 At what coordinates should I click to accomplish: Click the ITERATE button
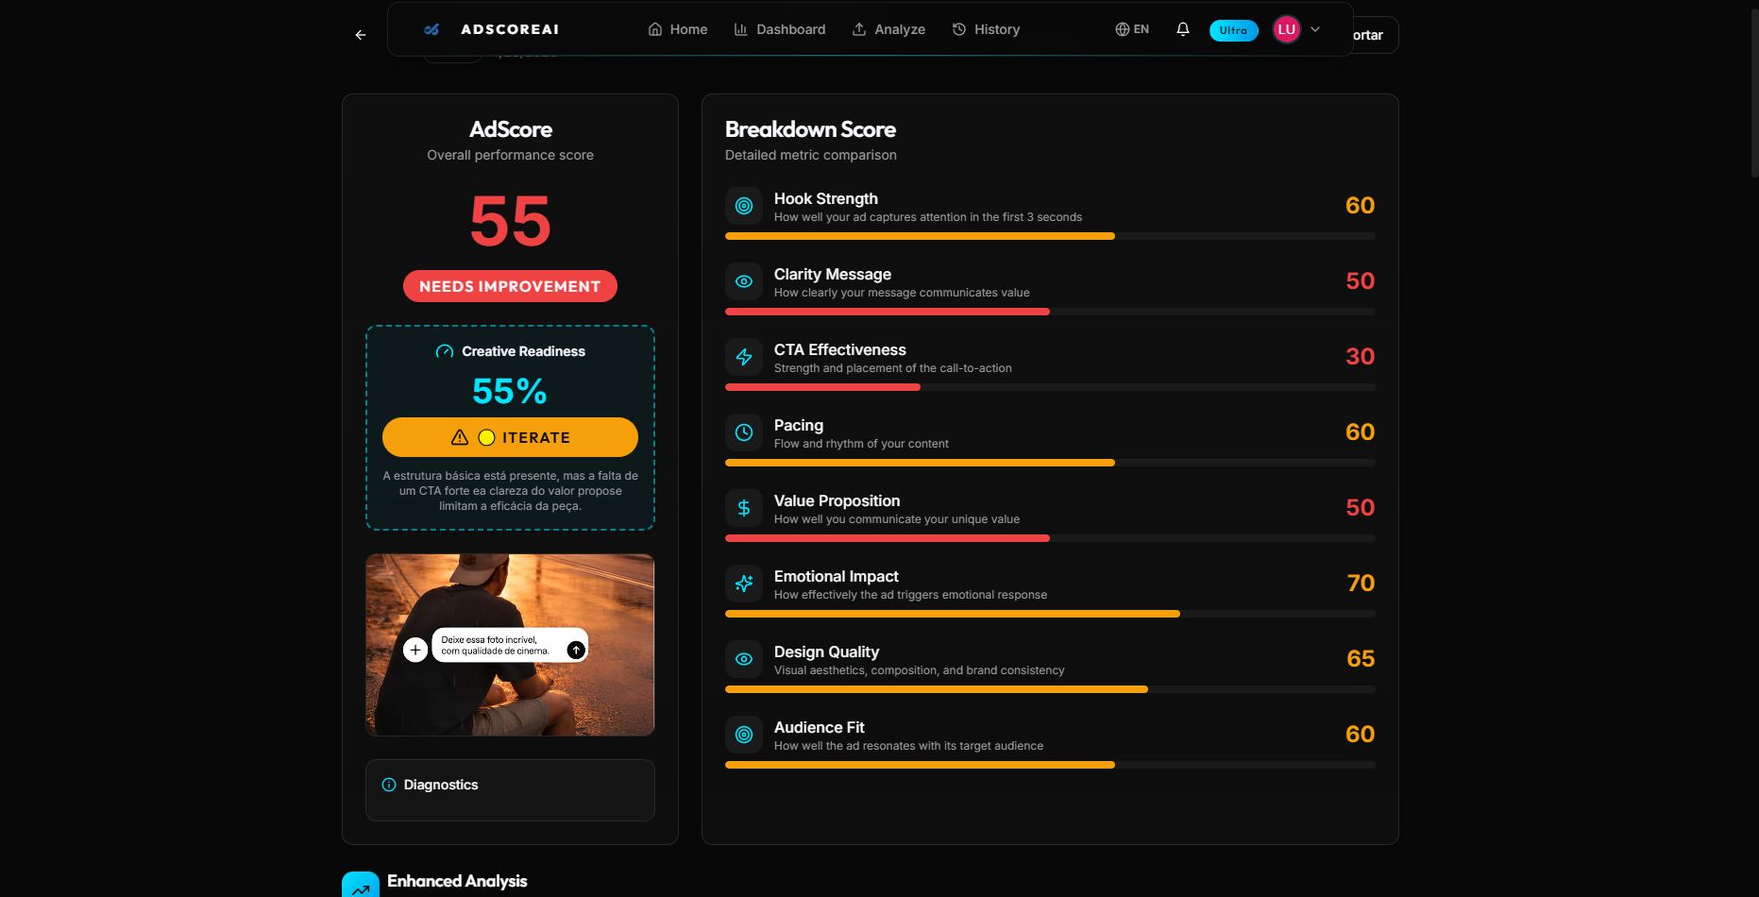click(509, 437)
